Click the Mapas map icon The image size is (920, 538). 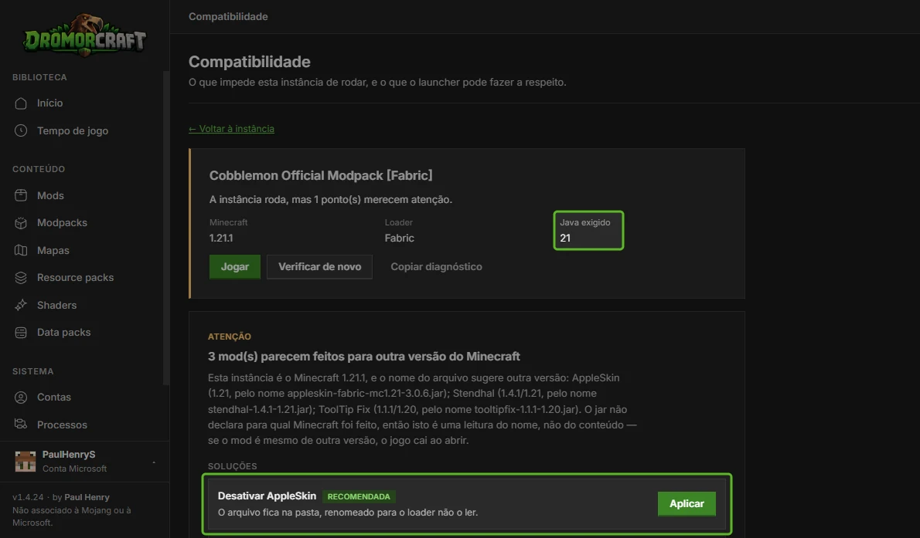click(x=21, y=250)
